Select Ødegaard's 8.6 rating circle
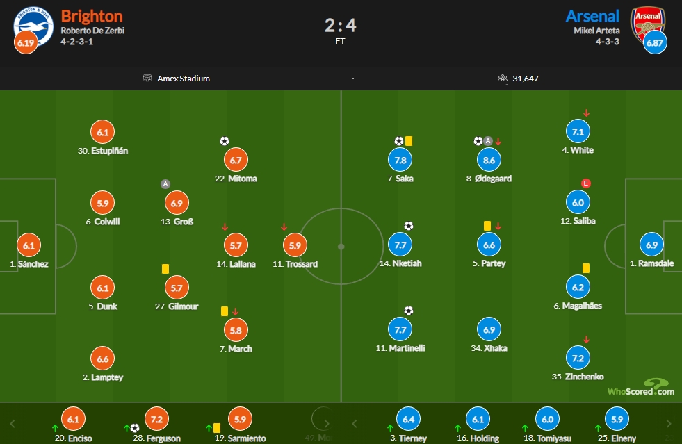This screenshot has width=682, height=444. (x=489, y=160)
